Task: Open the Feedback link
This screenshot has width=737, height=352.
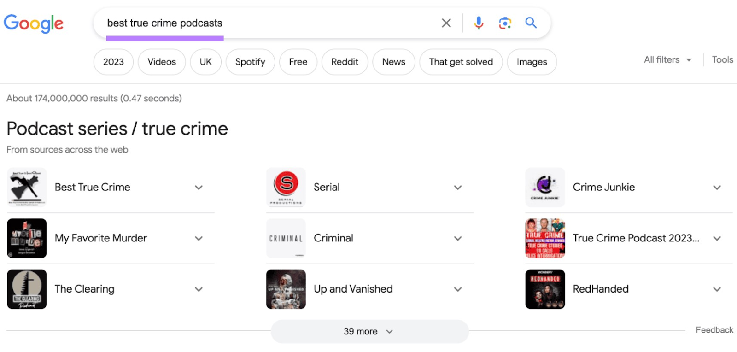Action: click(x=714, y=330)
